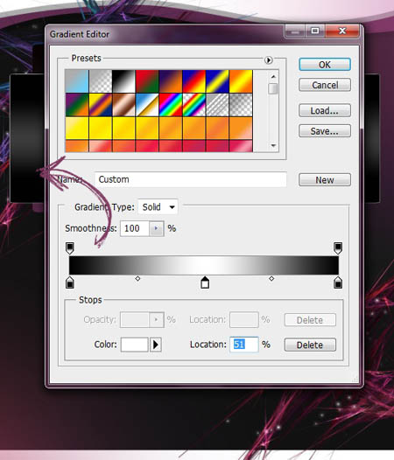Select the Copper gradient preset

123,105
